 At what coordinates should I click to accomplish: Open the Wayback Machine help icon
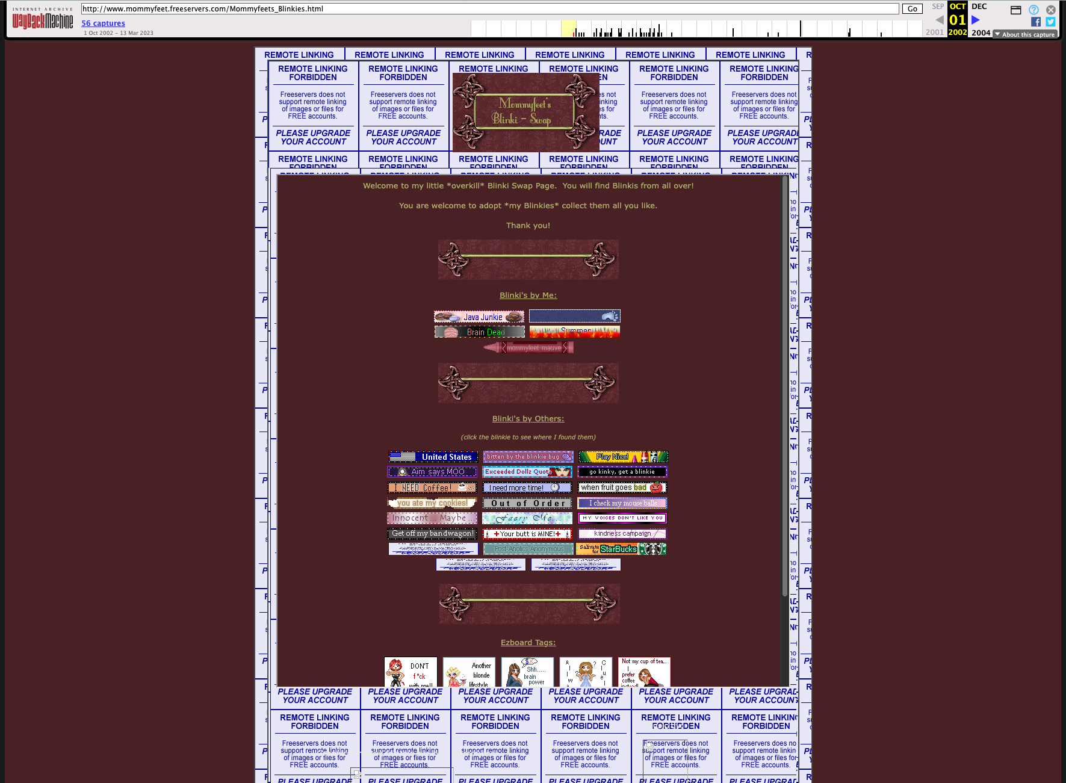[1033, 10]
